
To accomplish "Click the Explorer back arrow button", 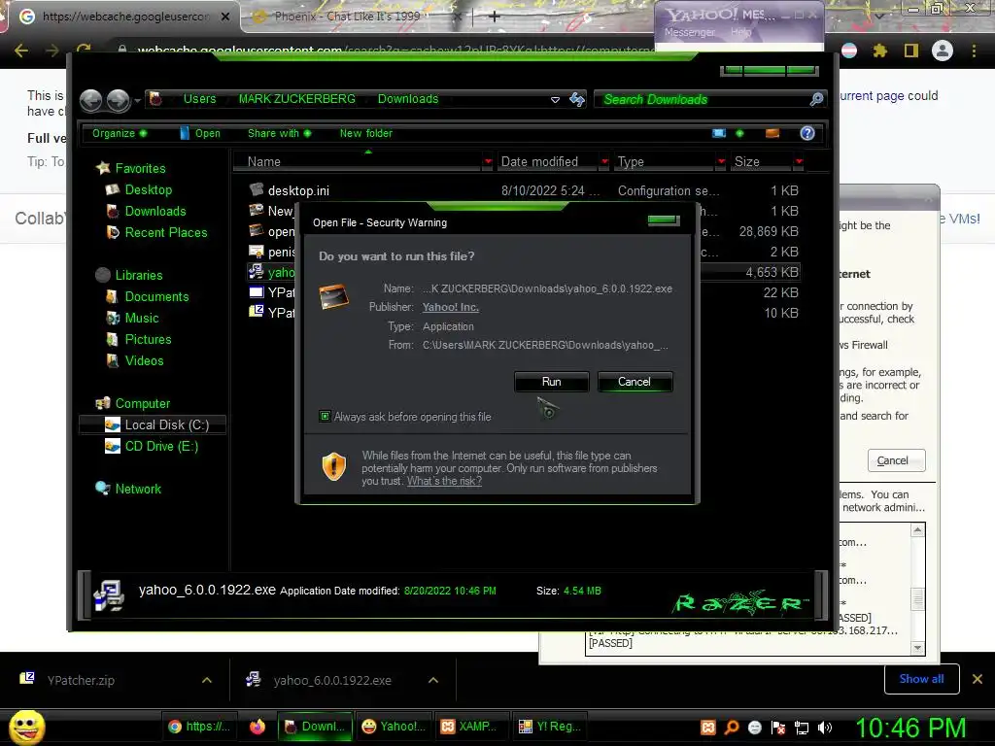I will pyautogui.click(x=91, y=100).
